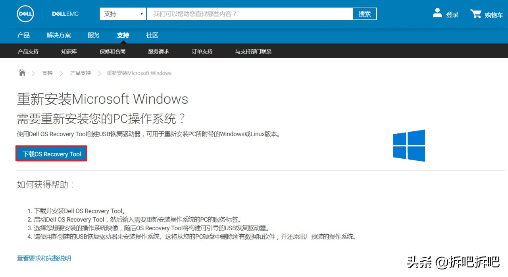Click the 下载OS Recovery Tool button
Image resolution: width=508 pixels, height=277 pixels.
point(51,153)
